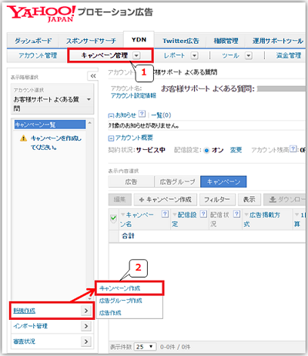Collapse the お知らせ section toggle
The image size is (308, 356).
click(x=111, y=116)
